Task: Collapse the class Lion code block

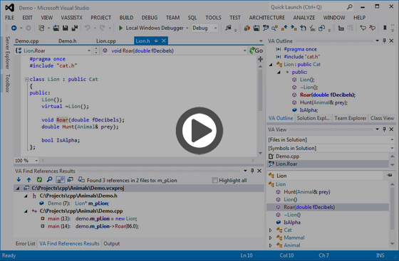Action: click(27, 80)
